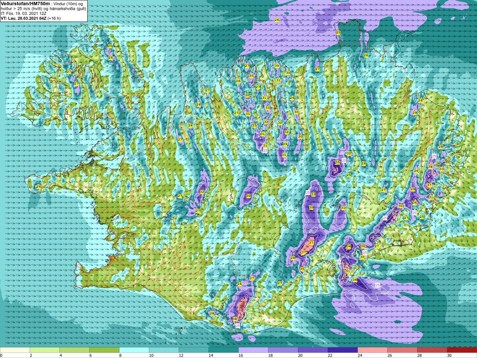
Task: Click the legend tick label '14'
Action: [211, 355]
